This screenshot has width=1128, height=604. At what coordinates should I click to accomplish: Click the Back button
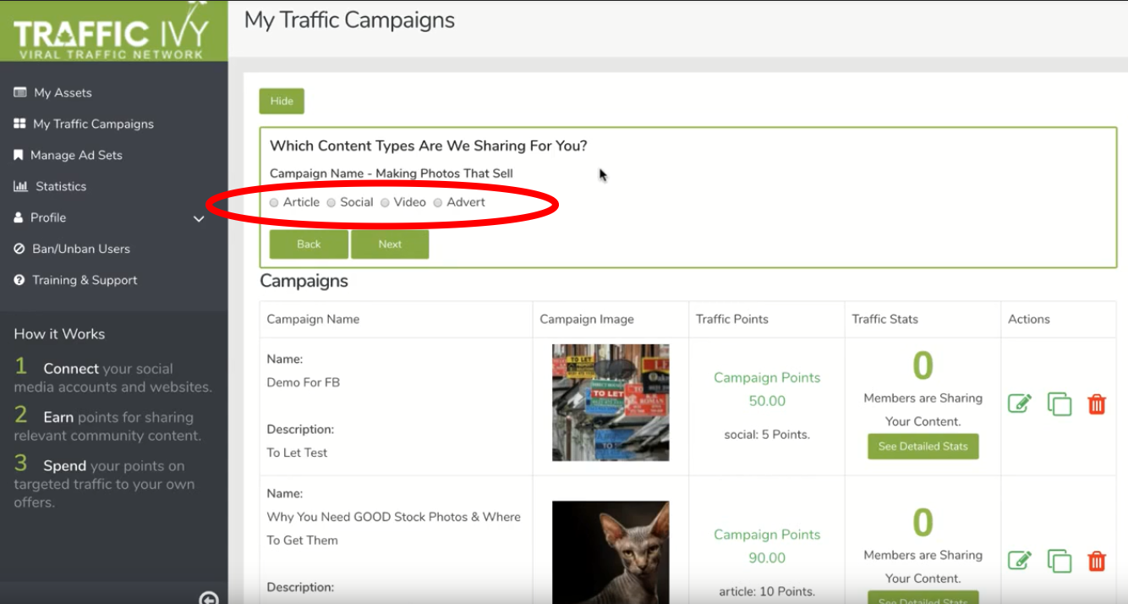309,244
